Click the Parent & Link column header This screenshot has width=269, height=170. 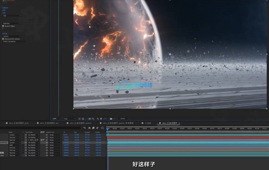tap(50, 132)
